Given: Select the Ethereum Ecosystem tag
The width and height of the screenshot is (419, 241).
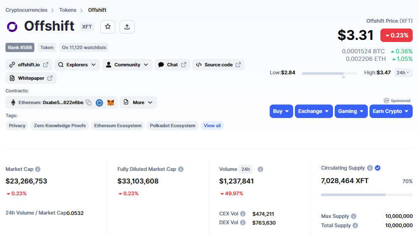Looking at the screenshot, I should click(118, 126).
